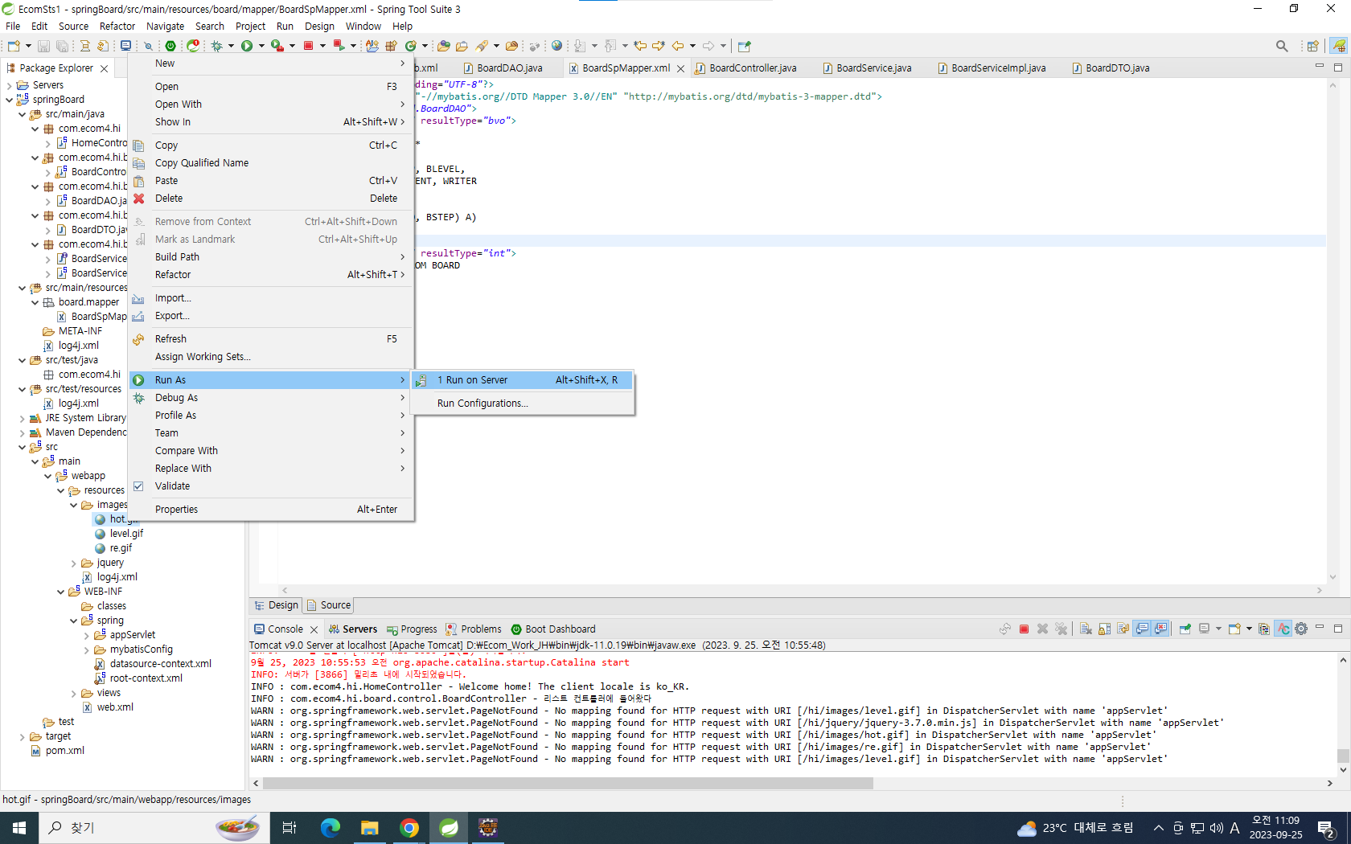Click the Forward navigation arrow icon

pos(708,46)
